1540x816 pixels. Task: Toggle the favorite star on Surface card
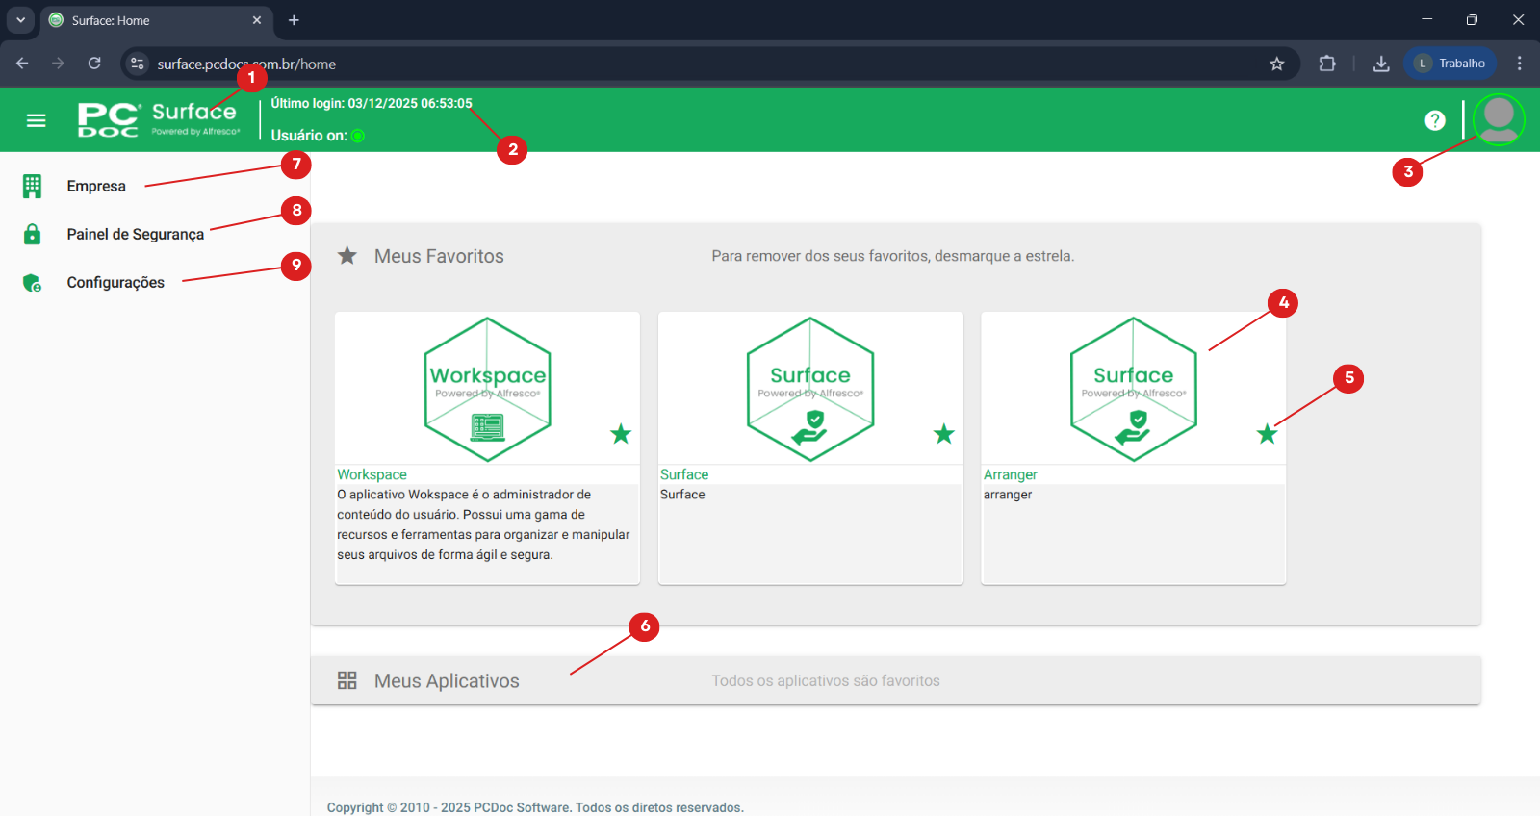point(944,434)
